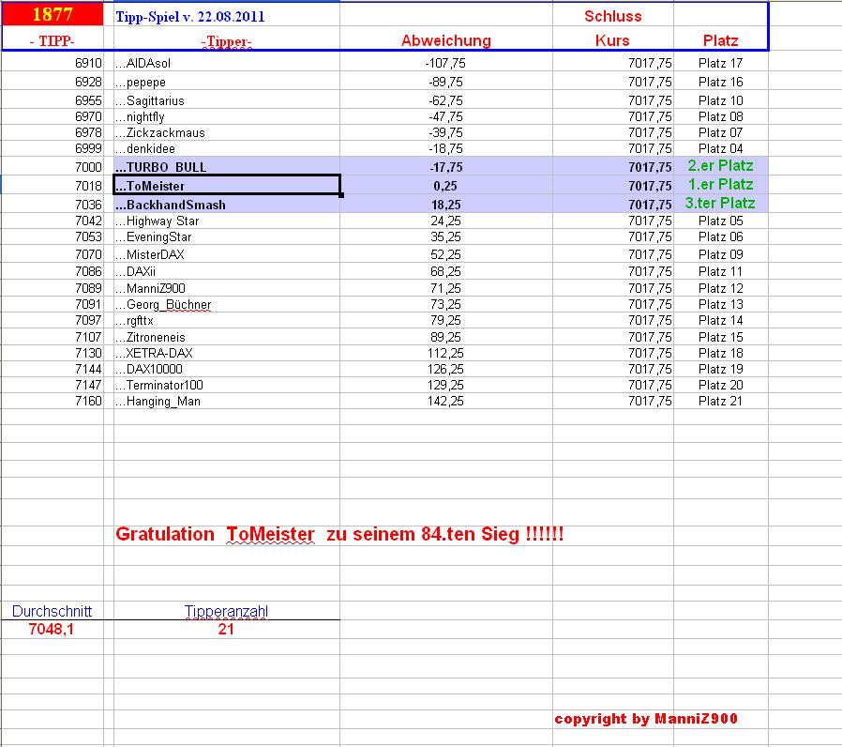
Task: Select the '...MisterDAX' cell
Action: [227, 254]
